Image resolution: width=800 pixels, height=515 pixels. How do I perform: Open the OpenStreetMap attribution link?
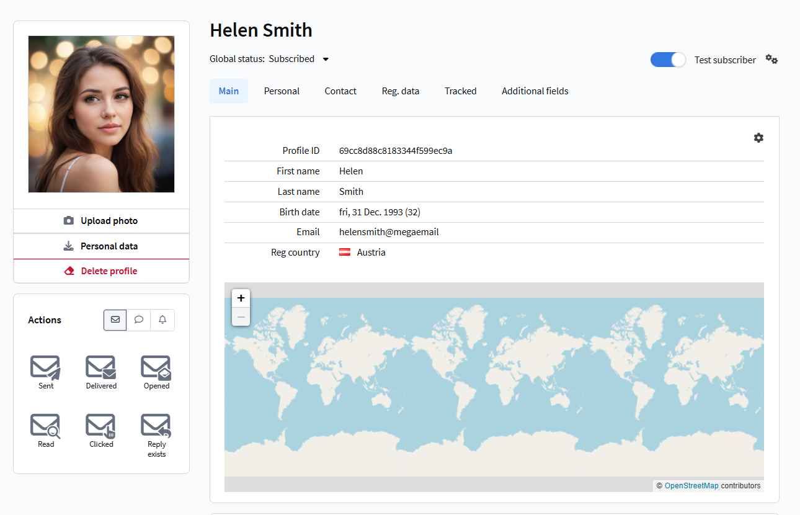point(691,486)
